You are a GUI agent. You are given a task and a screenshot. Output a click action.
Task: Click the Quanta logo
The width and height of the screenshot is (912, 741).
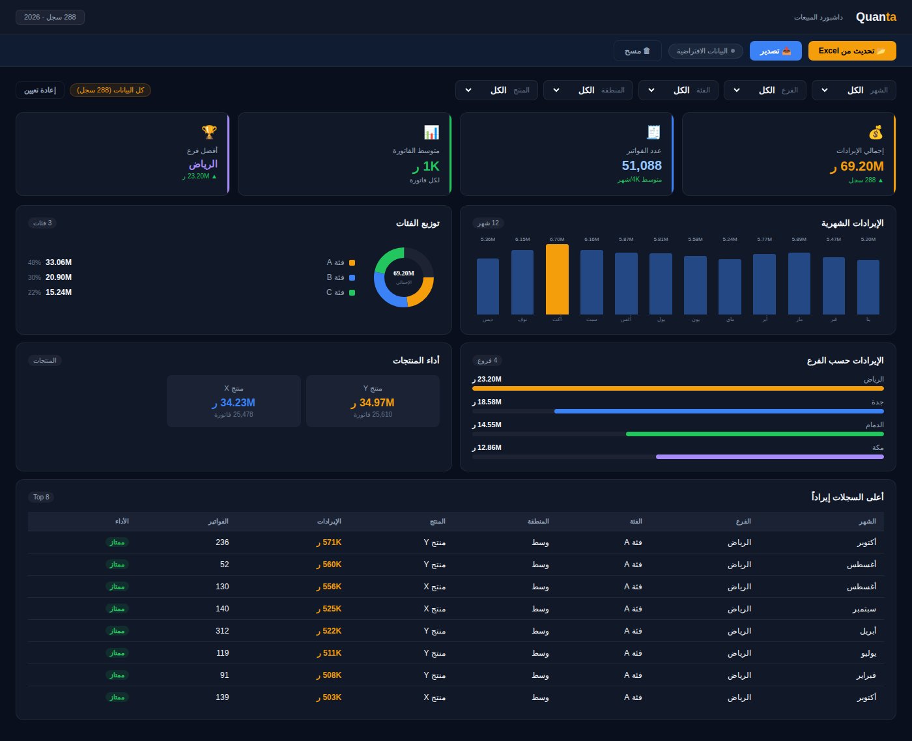[x=876, y=17]
